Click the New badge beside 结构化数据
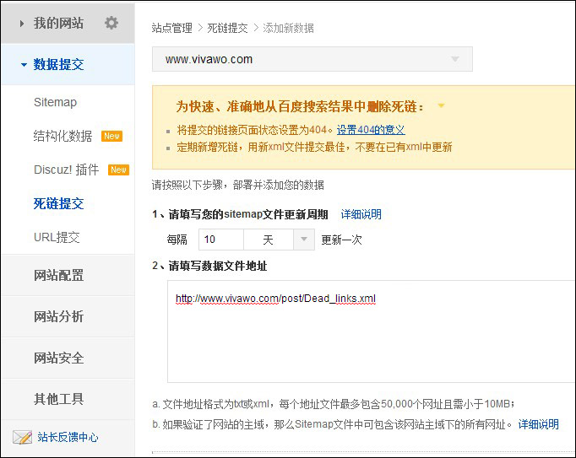 111,136
